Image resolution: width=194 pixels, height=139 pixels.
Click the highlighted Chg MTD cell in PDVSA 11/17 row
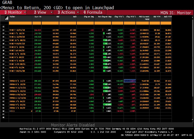[x=130, y=81]
